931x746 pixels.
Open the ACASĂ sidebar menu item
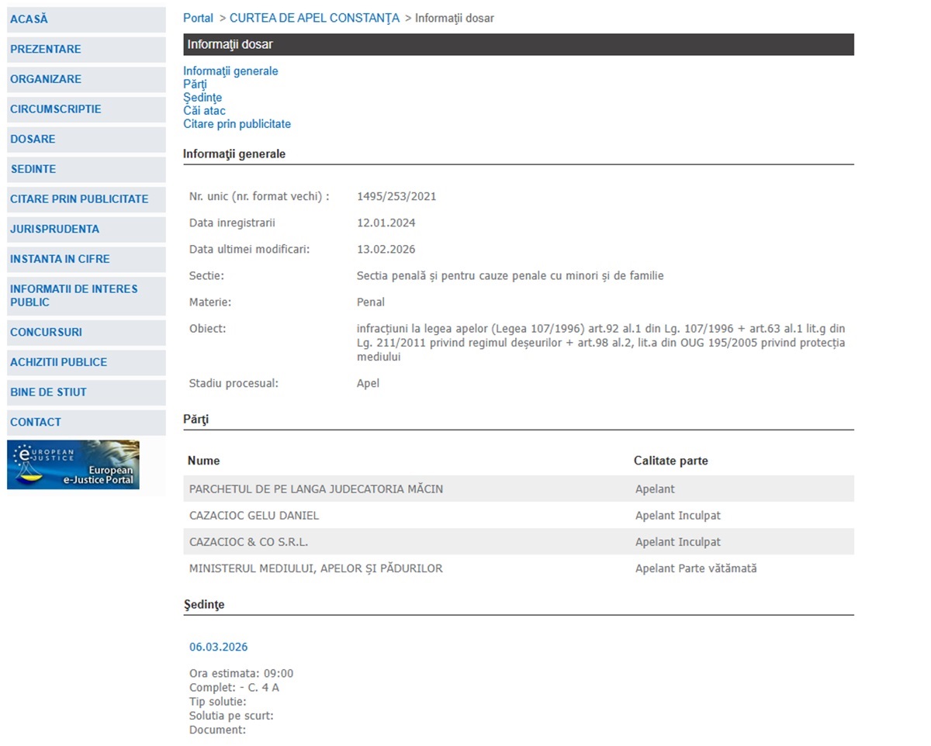click(86, 19)
